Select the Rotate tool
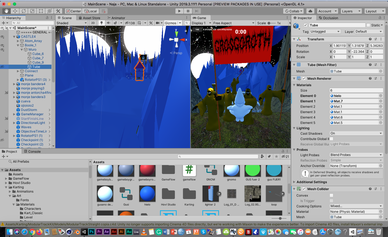 24,11
